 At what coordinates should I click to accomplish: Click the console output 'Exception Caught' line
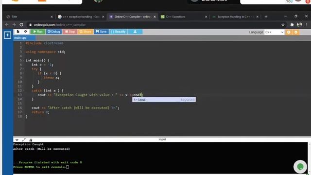28,144
